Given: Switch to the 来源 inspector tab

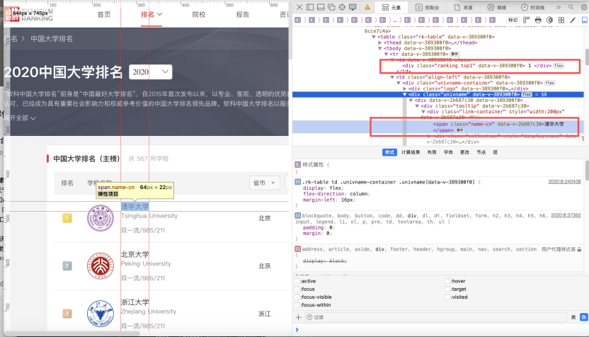Looking at the screenshot, I should [464, 8].
